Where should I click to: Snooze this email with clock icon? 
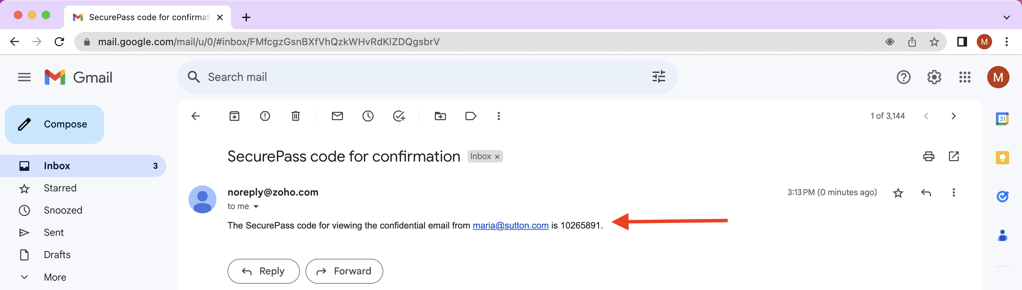(368, 116)
